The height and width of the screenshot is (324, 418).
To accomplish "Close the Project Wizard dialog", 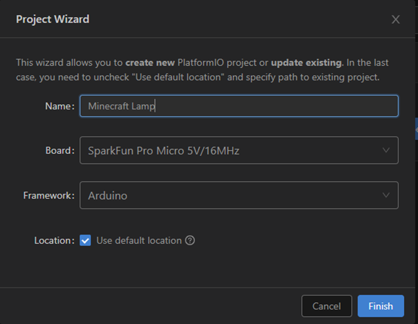I will (395, 20).
